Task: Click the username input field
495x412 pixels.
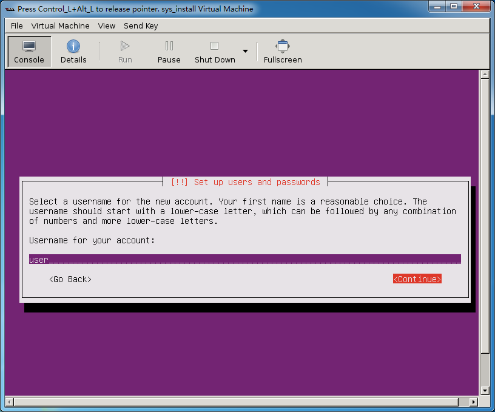Action: [244, 260]
